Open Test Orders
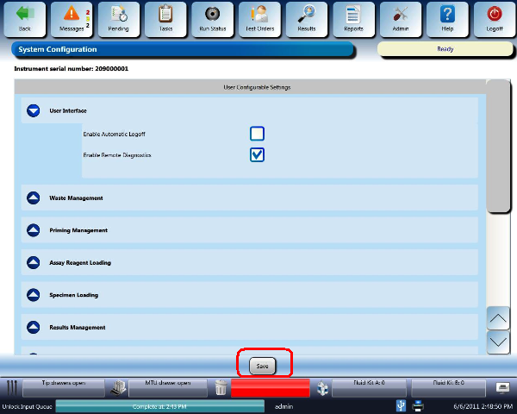The height and width of the screenshot is (414, 517). click(258, 16)
